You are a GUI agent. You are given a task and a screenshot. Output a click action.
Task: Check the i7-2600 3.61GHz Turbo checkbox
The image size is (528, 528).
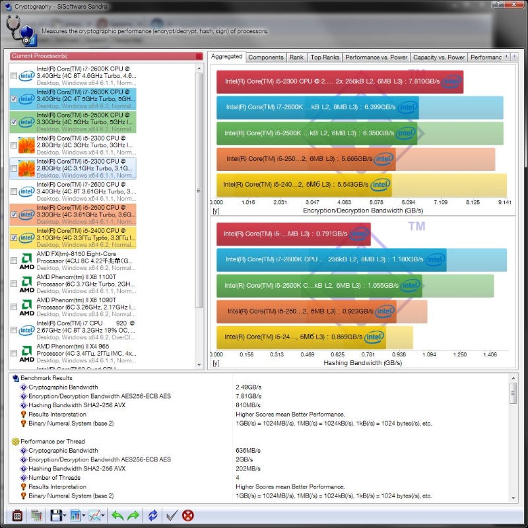tap(14, 191)
